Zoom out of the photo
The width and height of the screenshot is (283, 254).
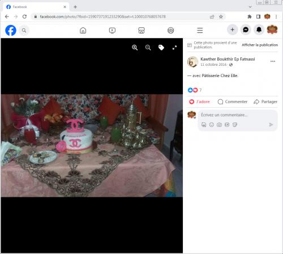(148, 48)
